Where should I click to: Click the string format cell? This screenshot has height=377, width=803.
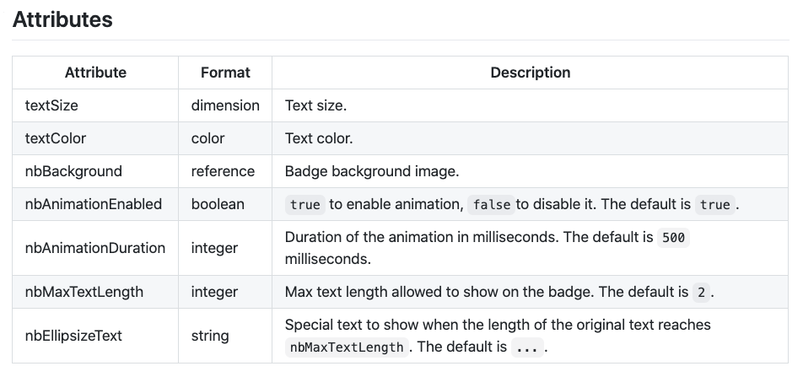coord(210,336)
